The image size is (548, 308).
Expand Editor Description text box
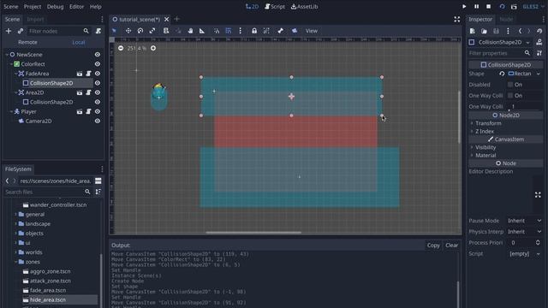coord(538,194)
